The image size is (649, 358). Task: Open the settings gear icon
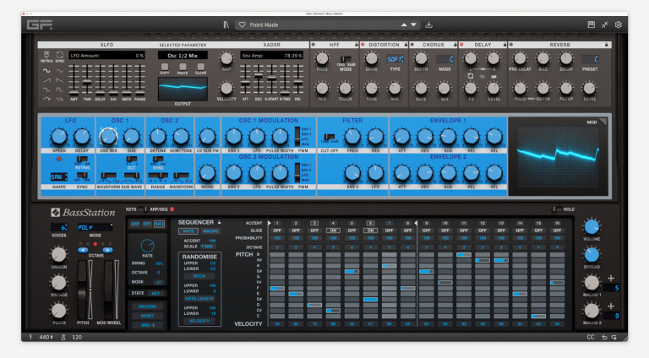[x=618, y=24]
